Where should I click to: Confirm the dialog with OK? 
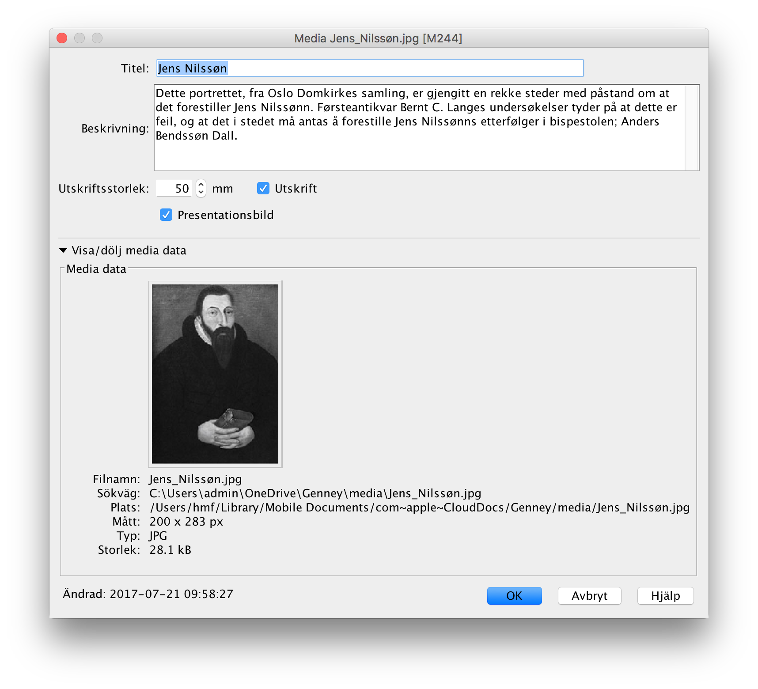click(514, 596)
